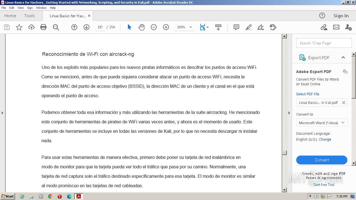Open find text magnifier tool
356x200 pixels.
pyautogui.click(x=56, y=27)
